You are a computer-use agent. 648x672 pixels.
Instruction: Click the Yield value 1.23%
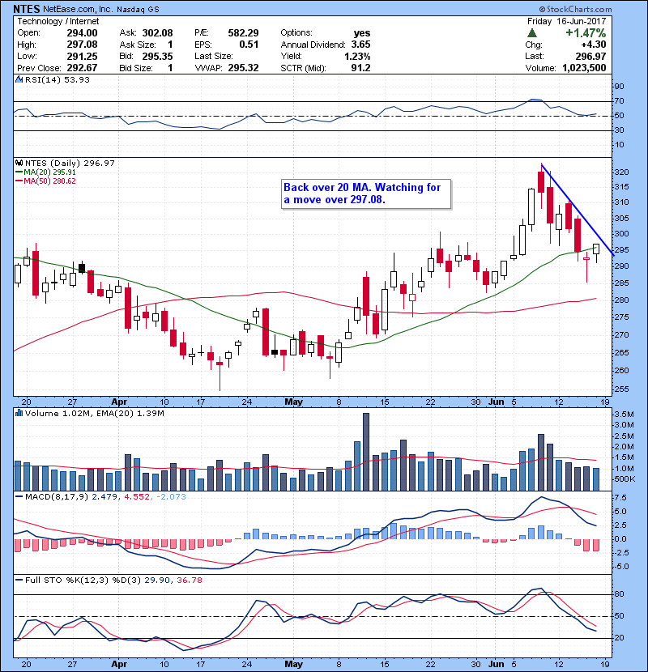[357, 56]
